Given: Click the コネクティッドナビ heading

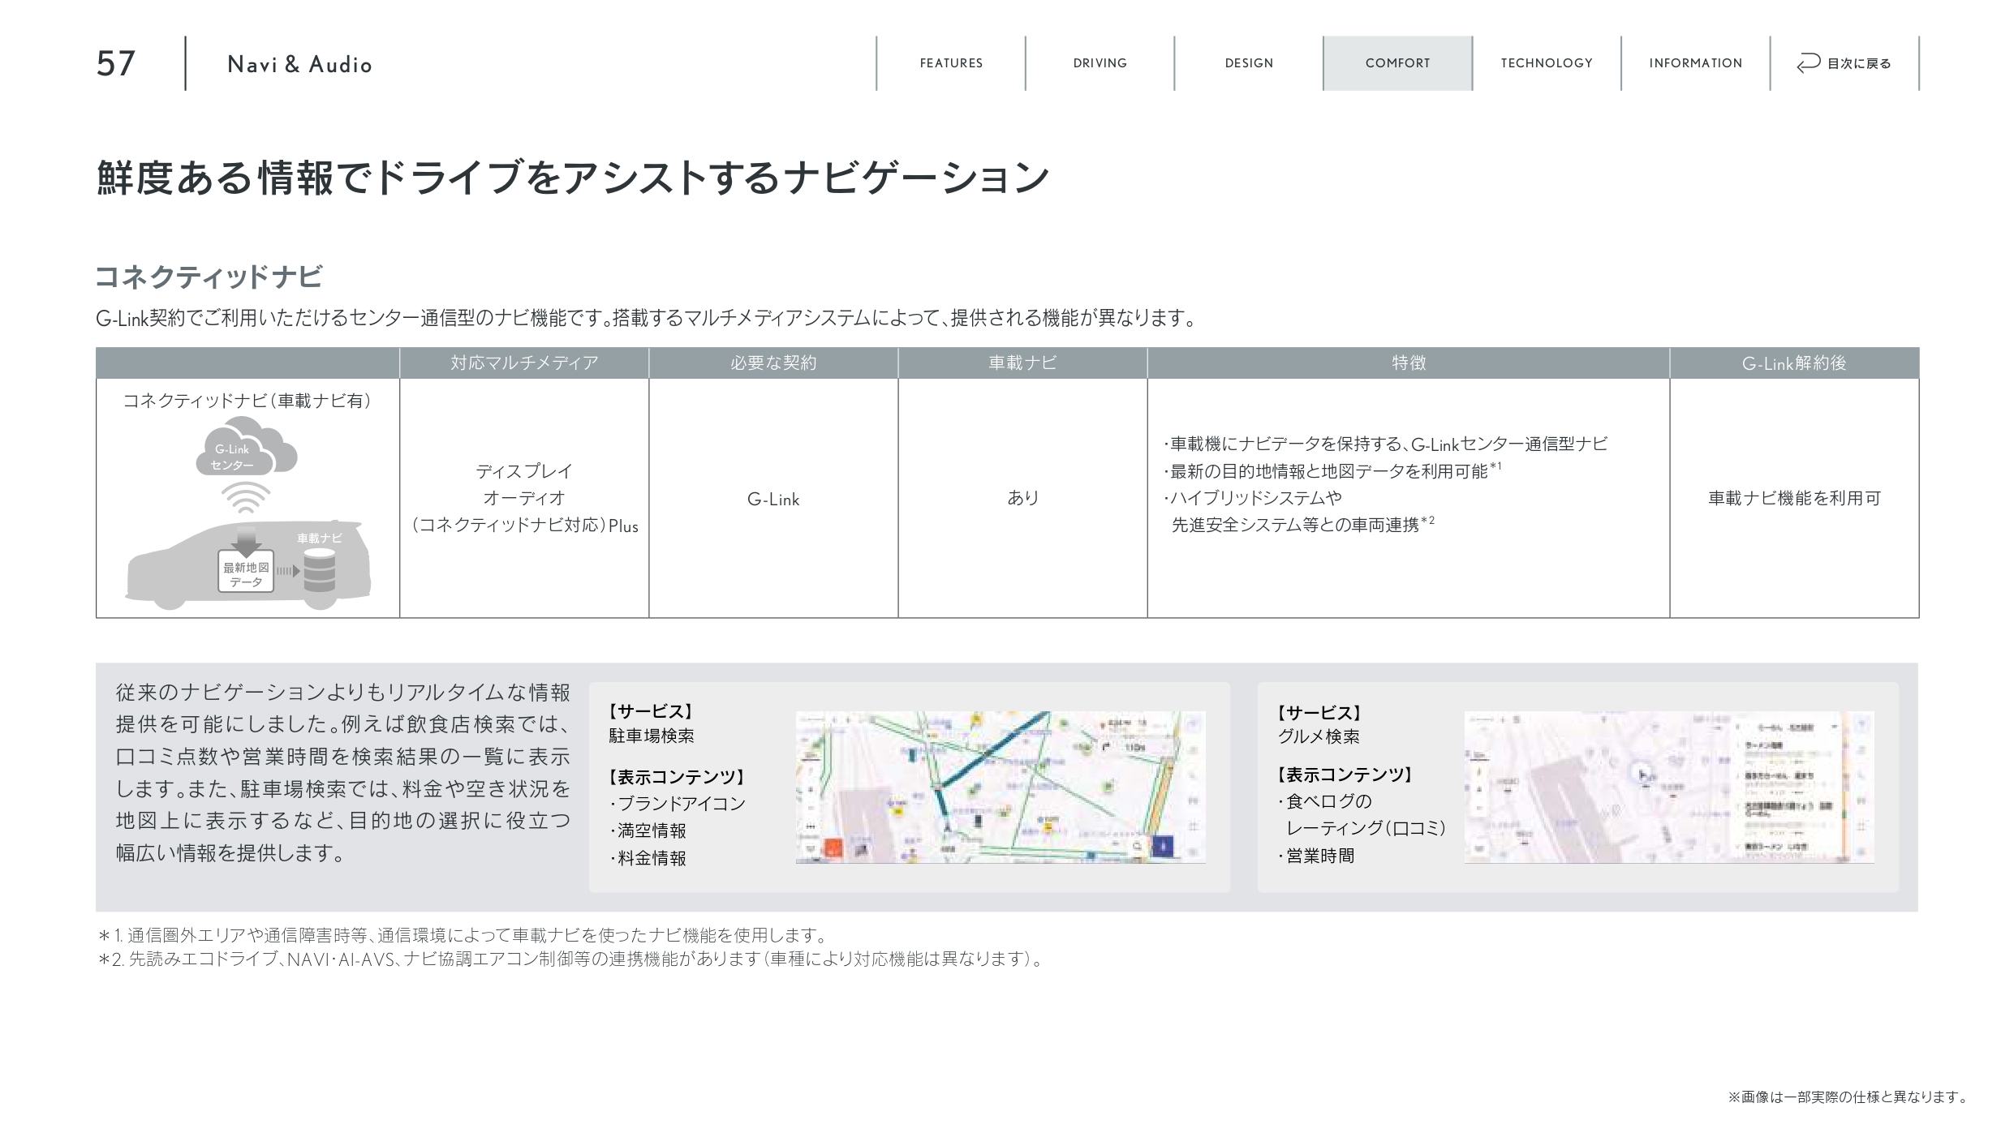Looking at the screenshot, I should pos(209,277).
